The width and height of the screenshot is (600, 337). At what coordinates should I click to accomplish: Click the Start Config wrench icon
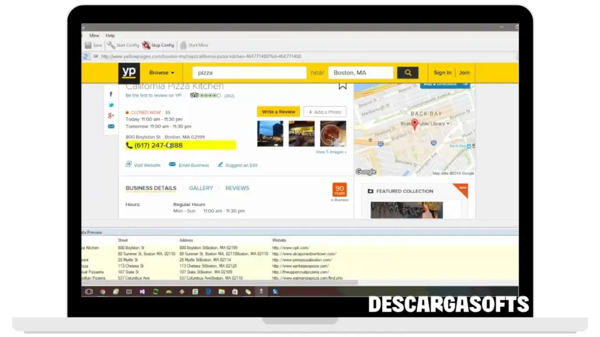[x=111, y=45]
